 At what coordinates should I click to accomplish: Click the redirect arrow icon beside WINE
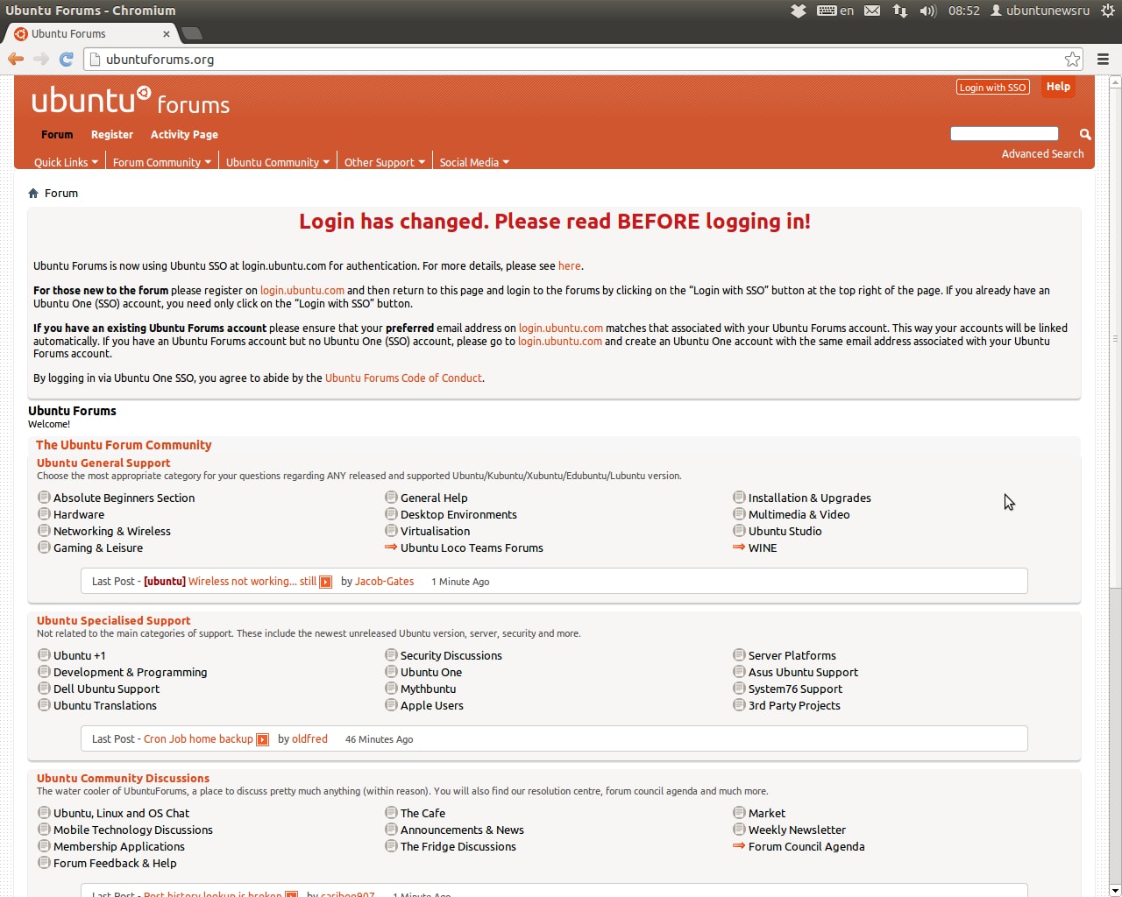click(x=739, y=547)
